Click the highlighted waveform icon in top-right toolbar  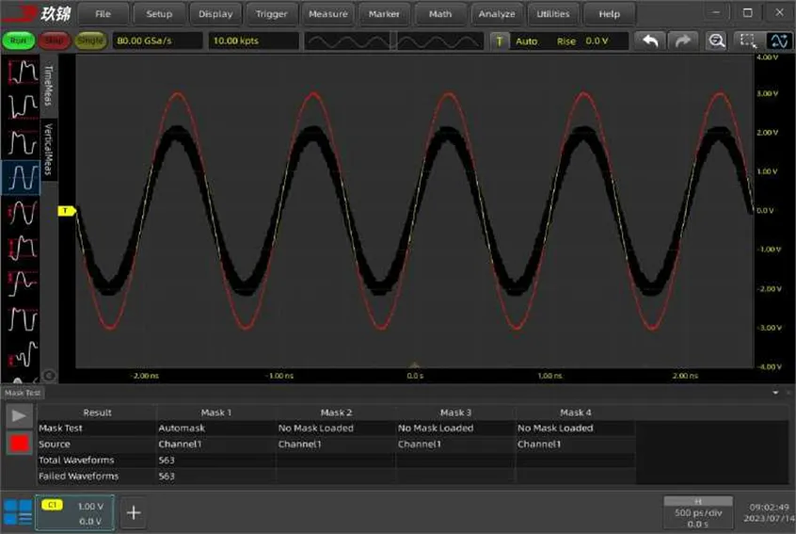click(x=779, y=41)
